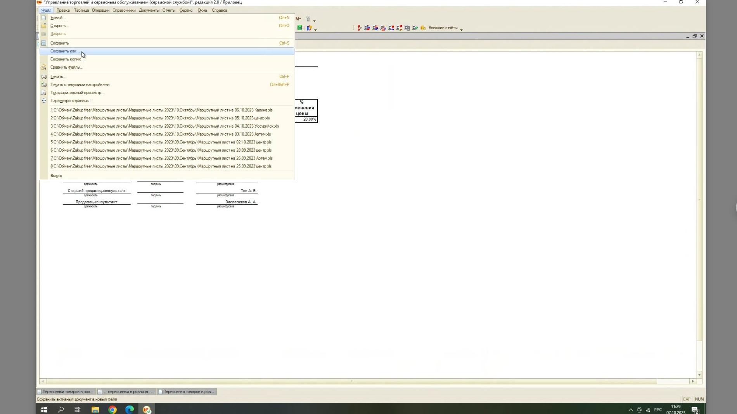
Task: Open recent file 26.09.2023 Артем.xls
Action: pos(167,158)
